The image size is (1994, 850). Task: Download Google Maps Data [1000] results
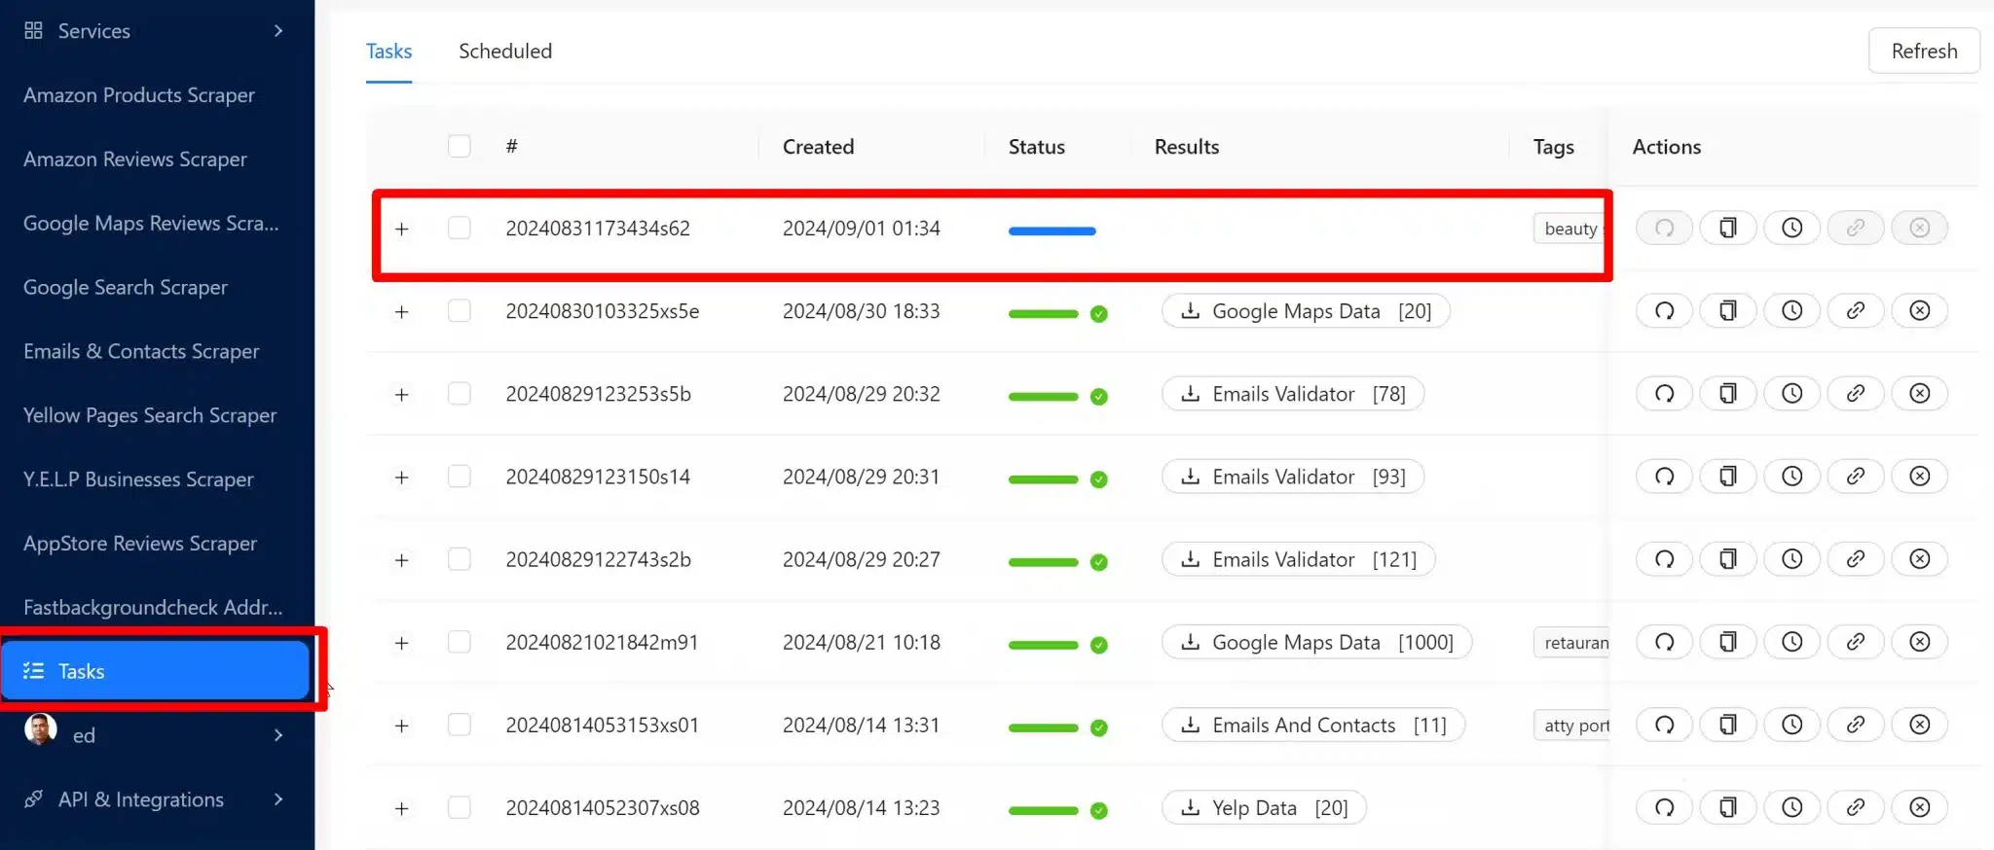click(x=1316, y=643)
